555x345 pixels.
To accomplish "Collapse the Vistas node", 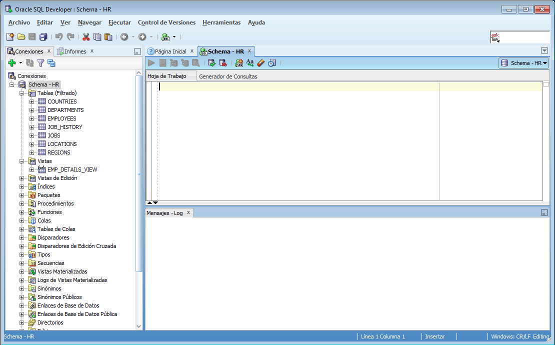I will click(22, 160).
